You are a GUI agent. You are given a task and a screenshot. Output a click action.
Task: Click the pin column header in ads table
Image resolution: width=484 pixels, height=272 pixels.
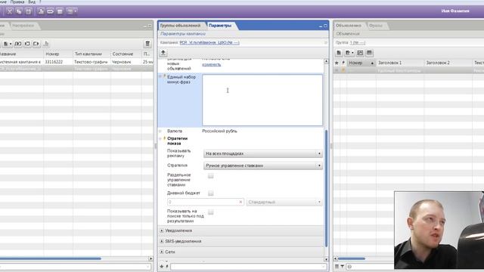[x=343, y=63]
